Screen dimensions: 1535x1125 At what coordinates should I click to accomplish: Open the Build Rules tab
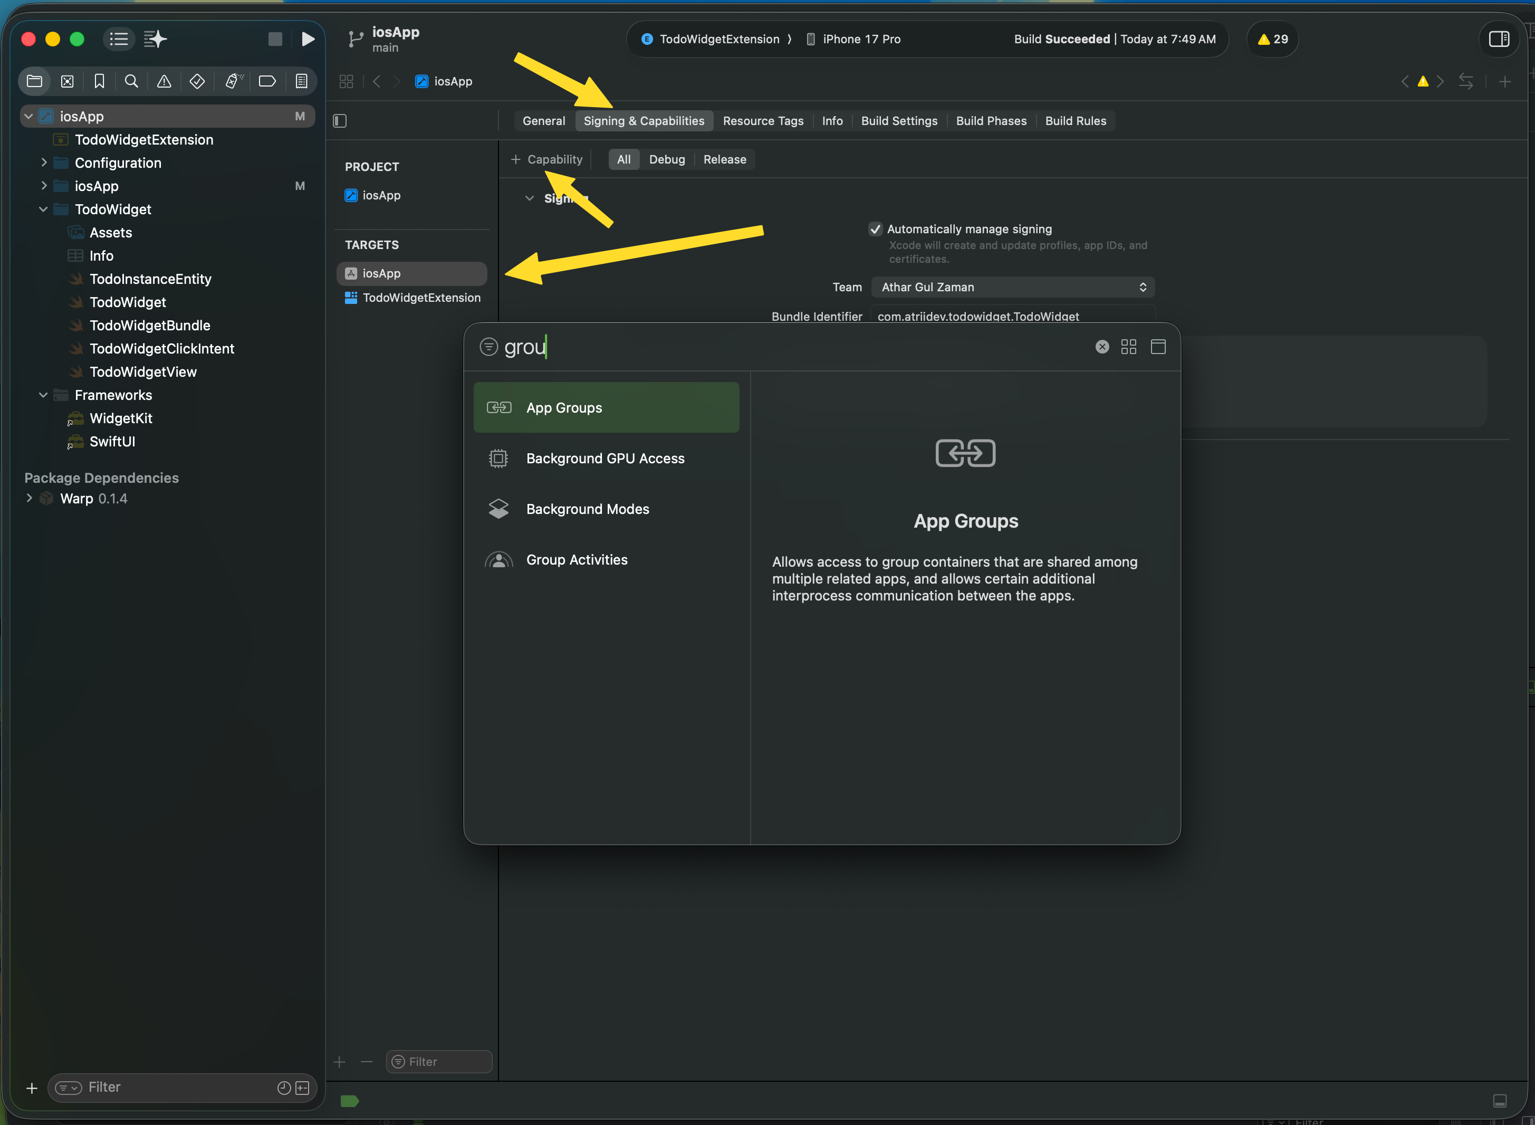coord(1076,120)
